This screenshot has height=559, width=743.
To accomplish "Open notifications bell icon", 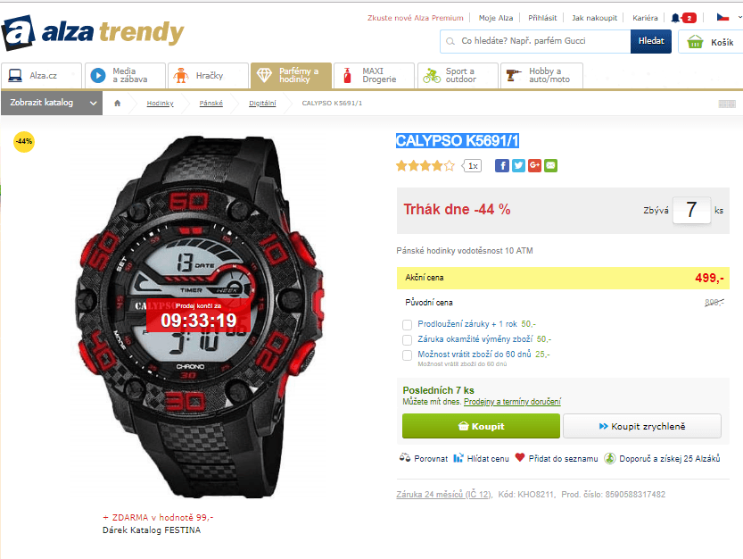I will [x=675, y=18].
